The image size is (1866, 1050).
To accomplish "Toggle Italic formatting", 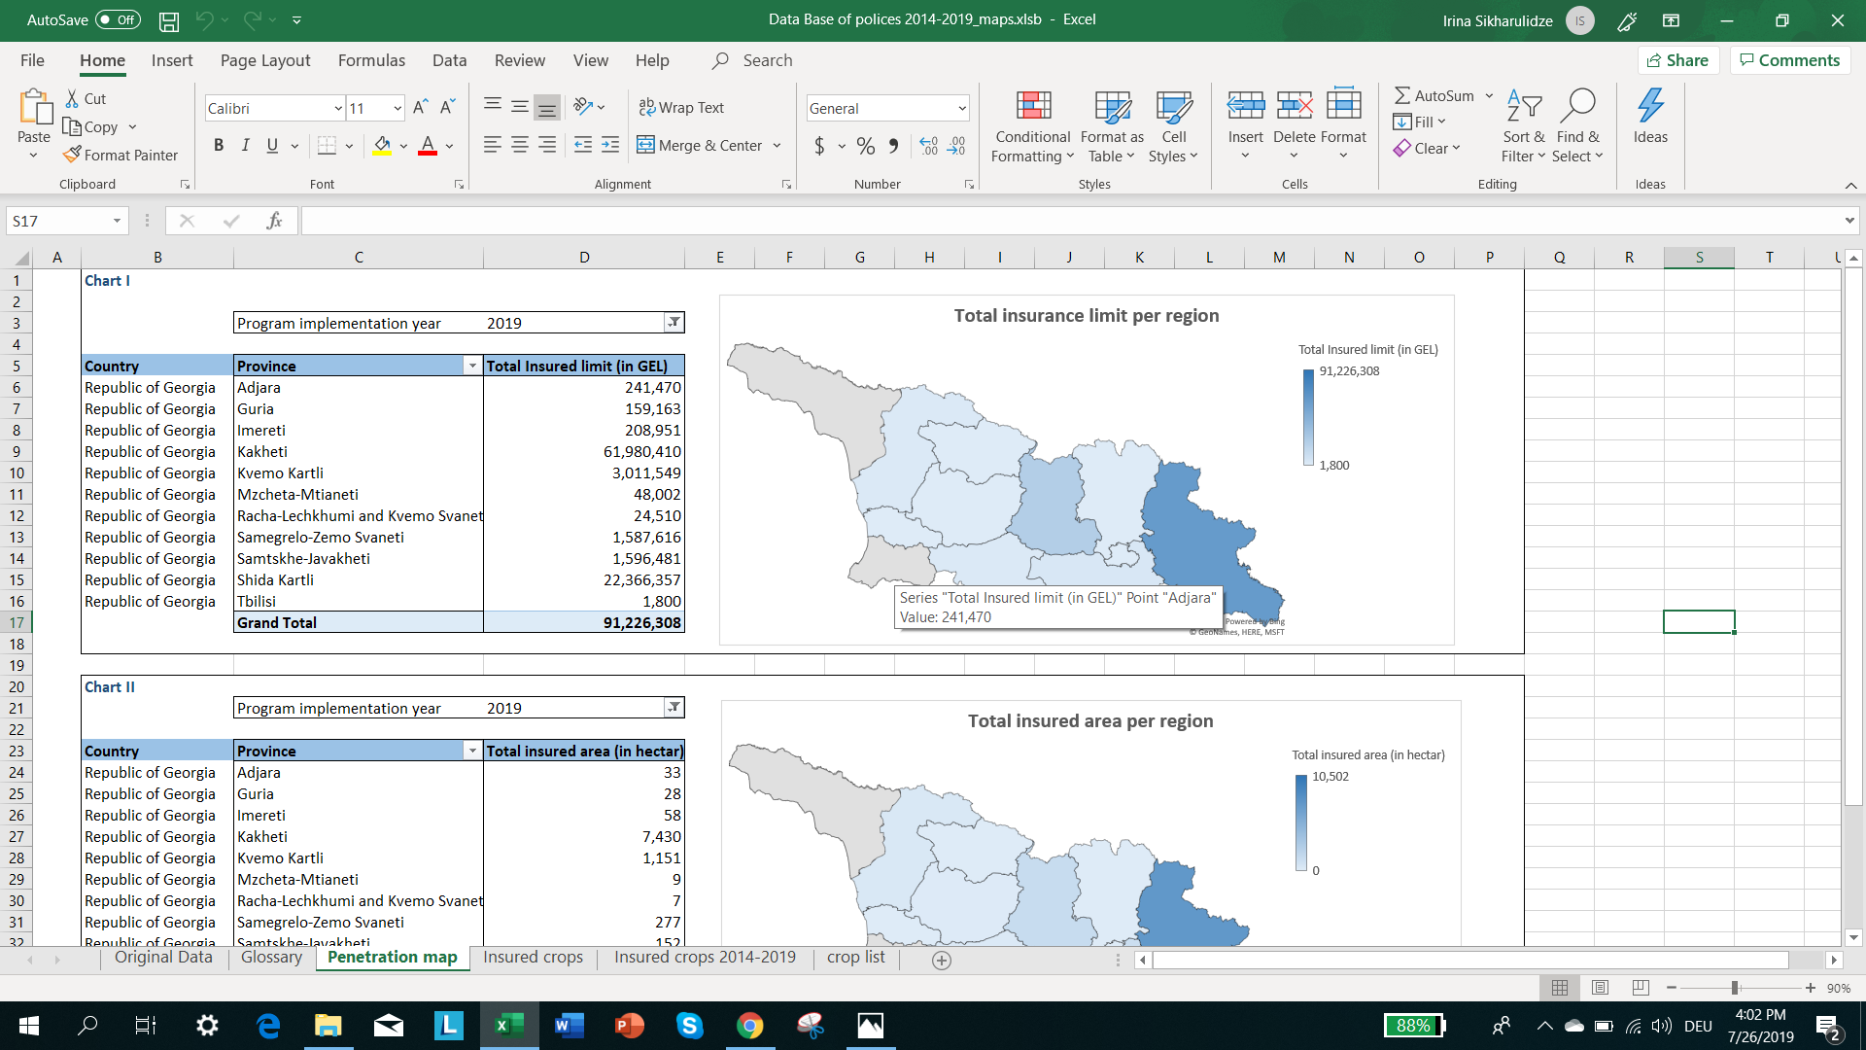I will (245, 145).
